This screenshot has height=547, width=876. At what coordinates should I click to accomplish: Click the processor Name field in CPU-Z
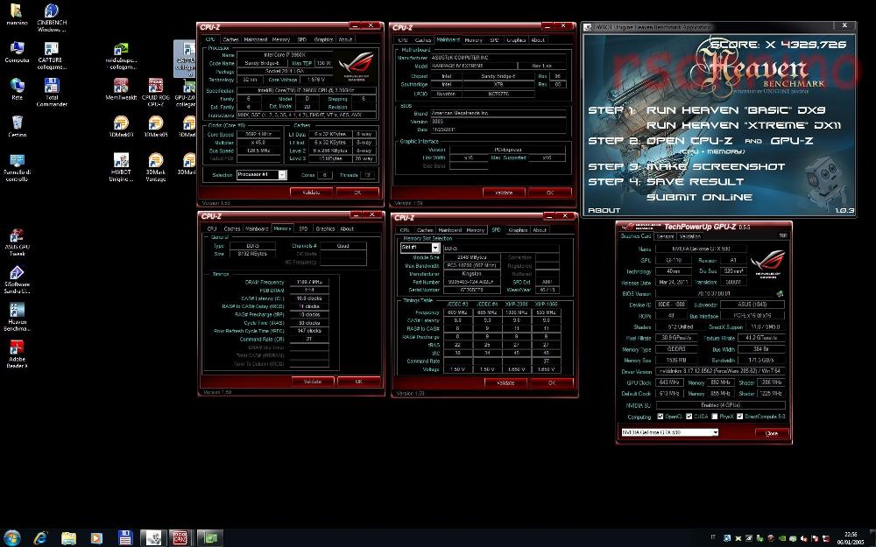tap(285, 55)
